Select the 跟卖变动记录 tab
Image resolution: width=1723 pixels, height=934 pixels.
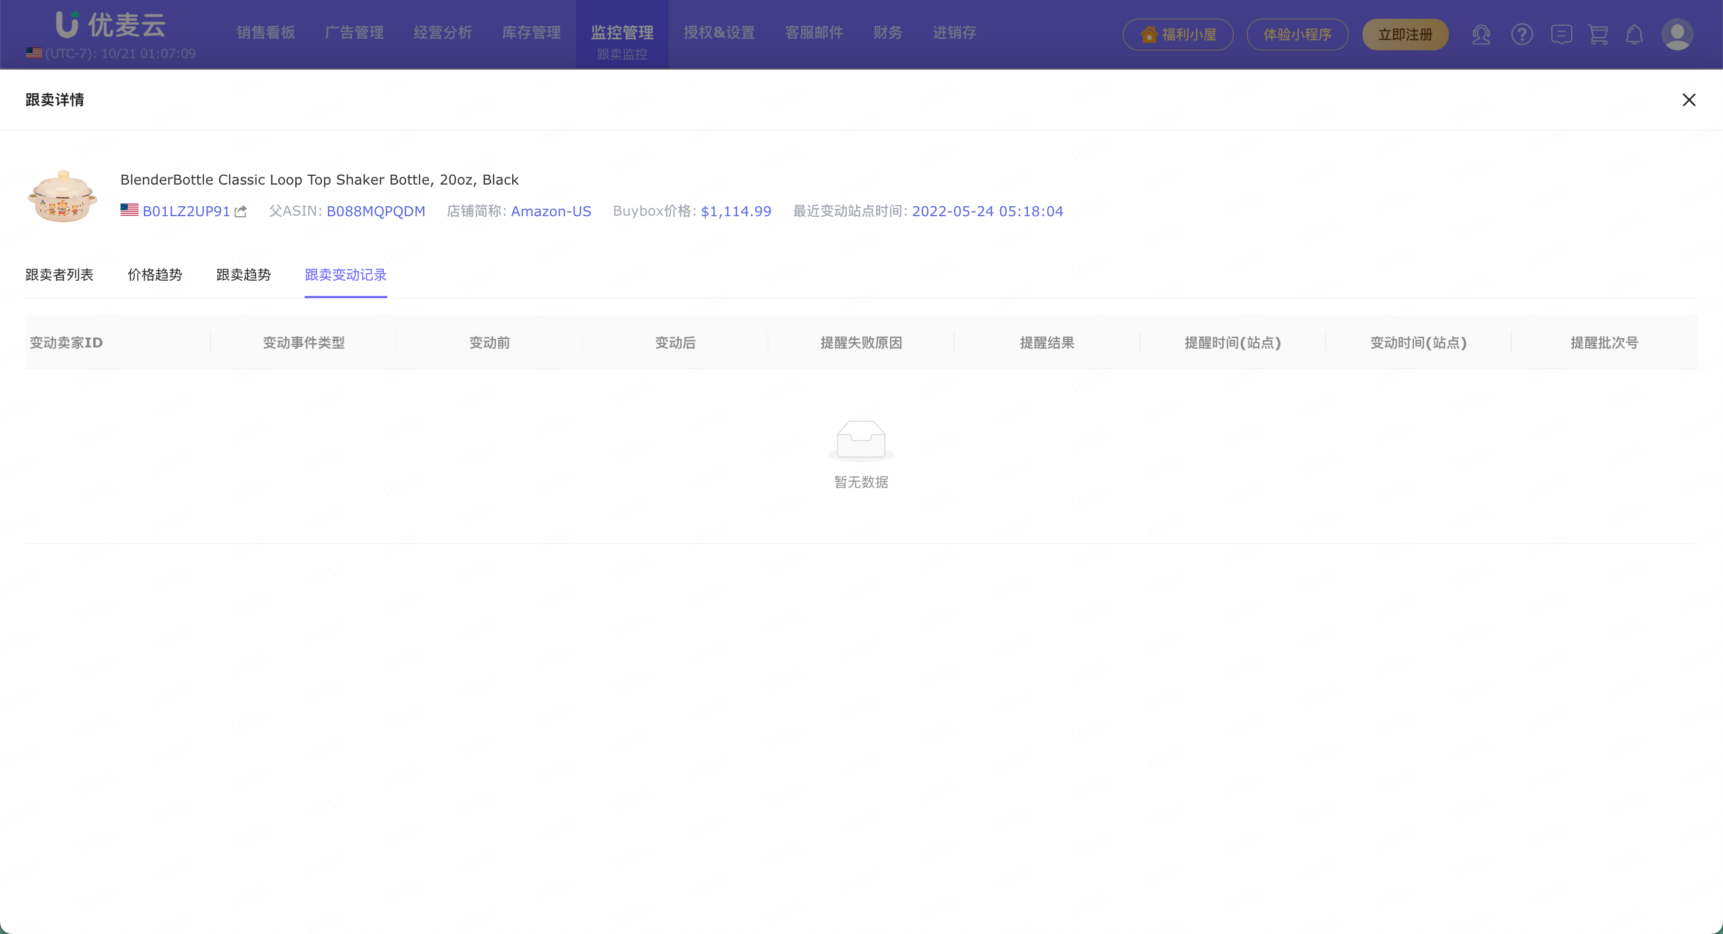pos(346,275)
